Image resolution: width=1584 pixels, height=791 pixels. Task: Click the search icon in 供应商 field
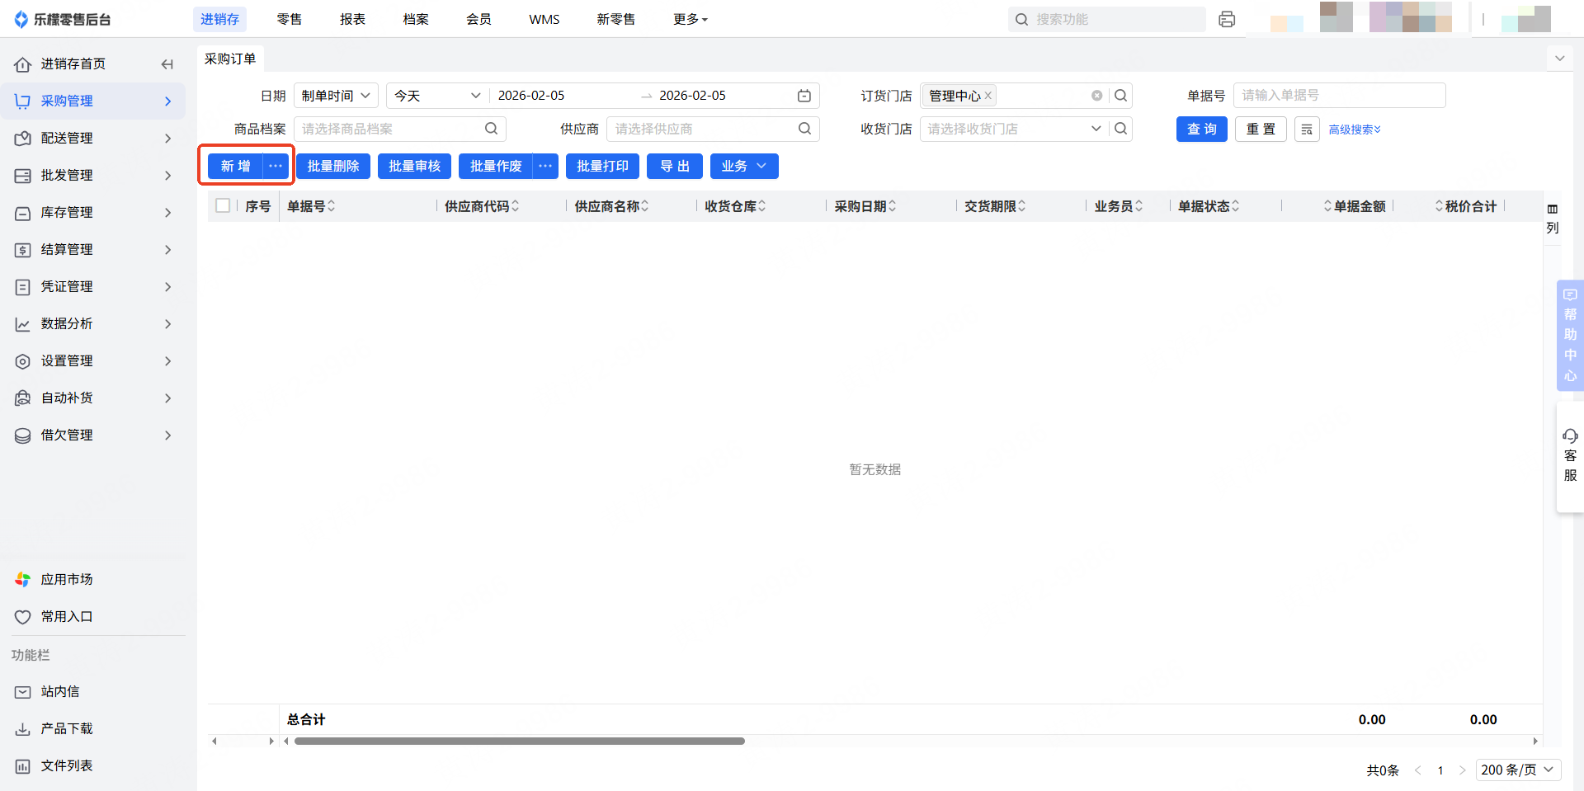click(x=804, y=129)
